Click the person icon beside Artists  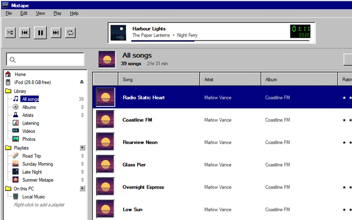(x=16, y=115)
